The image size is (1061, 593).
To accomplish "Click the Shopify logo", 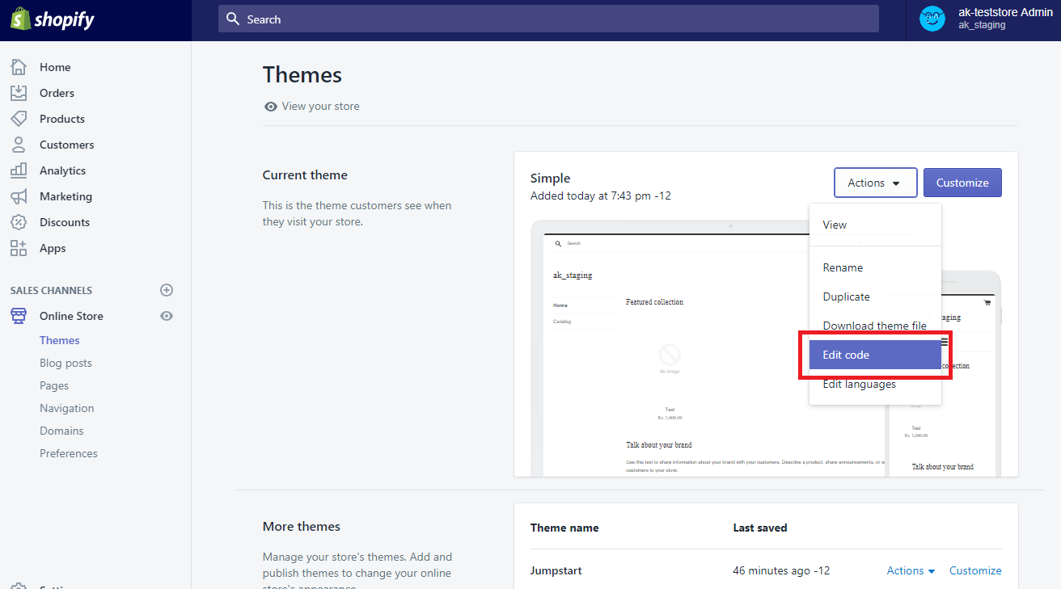I will click(53, 19).
